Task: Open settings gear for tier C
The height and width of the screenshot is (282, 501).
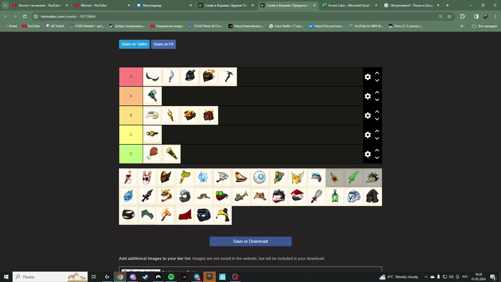Action: (x=368, y=135)
